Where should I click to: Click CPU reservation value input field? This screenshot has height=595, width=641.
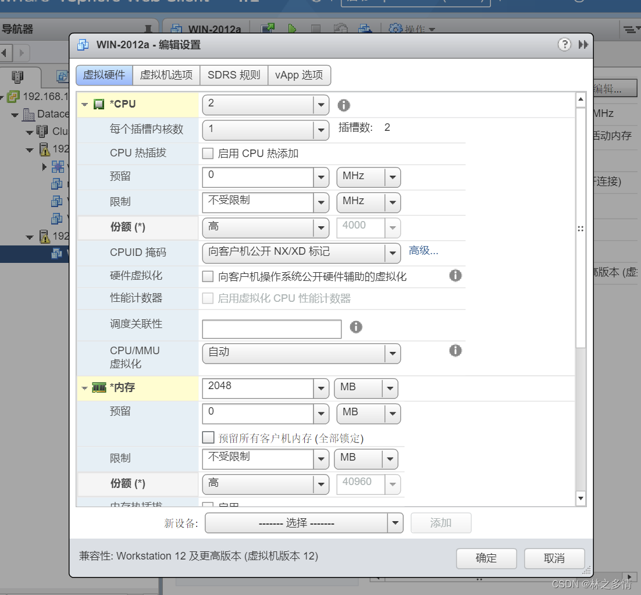click(258, 177)
